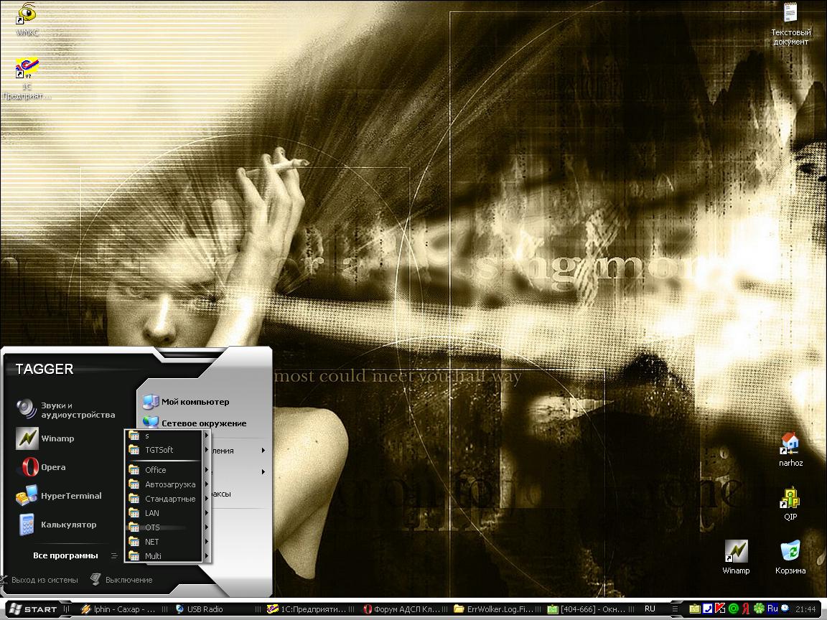
Task: Select the narhoz desktop icon
Action: coord(790,449)
